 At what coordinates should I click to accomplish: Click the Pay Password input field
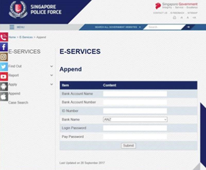(x=135, y=137)
